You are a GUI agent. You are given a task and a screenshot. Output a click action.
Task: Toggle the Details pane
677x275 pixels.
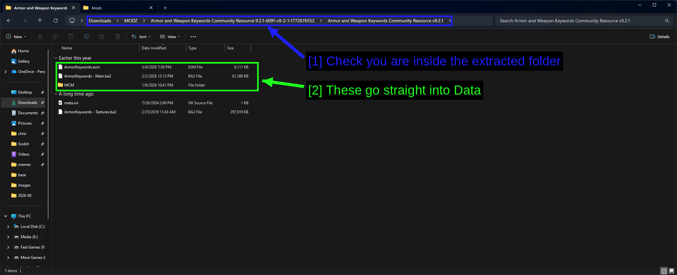point(660,37)
